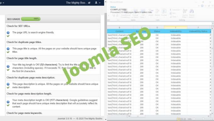
Task: Click 'Check for page meta description length.' heading
Action: click(x=29, y=94)
